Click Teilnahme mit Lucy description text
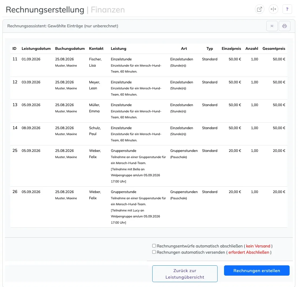The height and width of the screenshot is (287, 298). pos(135,217)
